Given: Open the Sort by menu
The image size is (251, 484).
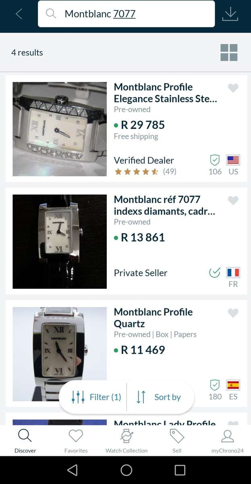Looking at the screenshot, I should click(x=158, y=397).
